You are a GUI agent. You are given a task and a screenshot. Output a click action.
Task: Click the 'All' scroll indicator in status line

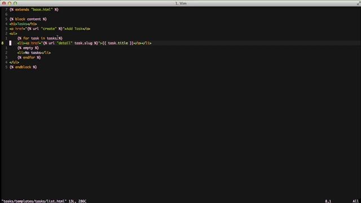tap(355, 201)
